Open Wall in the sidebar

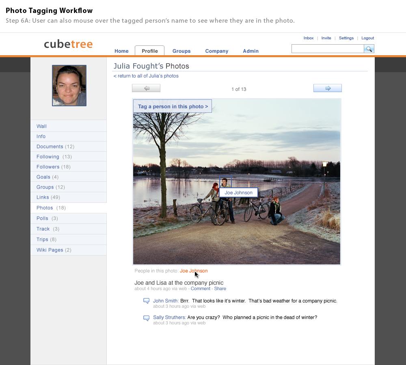click(x=68, y=126)
